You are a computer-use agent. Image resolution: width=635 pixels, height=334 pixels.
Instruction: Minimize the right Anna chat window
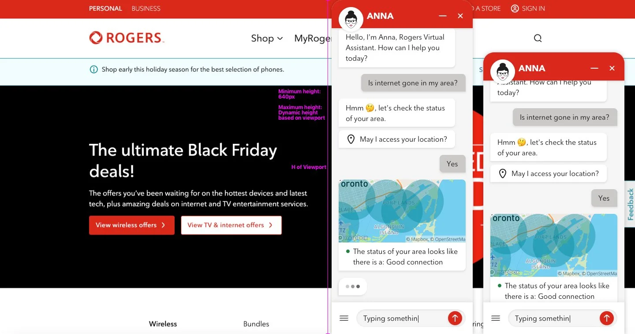point(594,68)
